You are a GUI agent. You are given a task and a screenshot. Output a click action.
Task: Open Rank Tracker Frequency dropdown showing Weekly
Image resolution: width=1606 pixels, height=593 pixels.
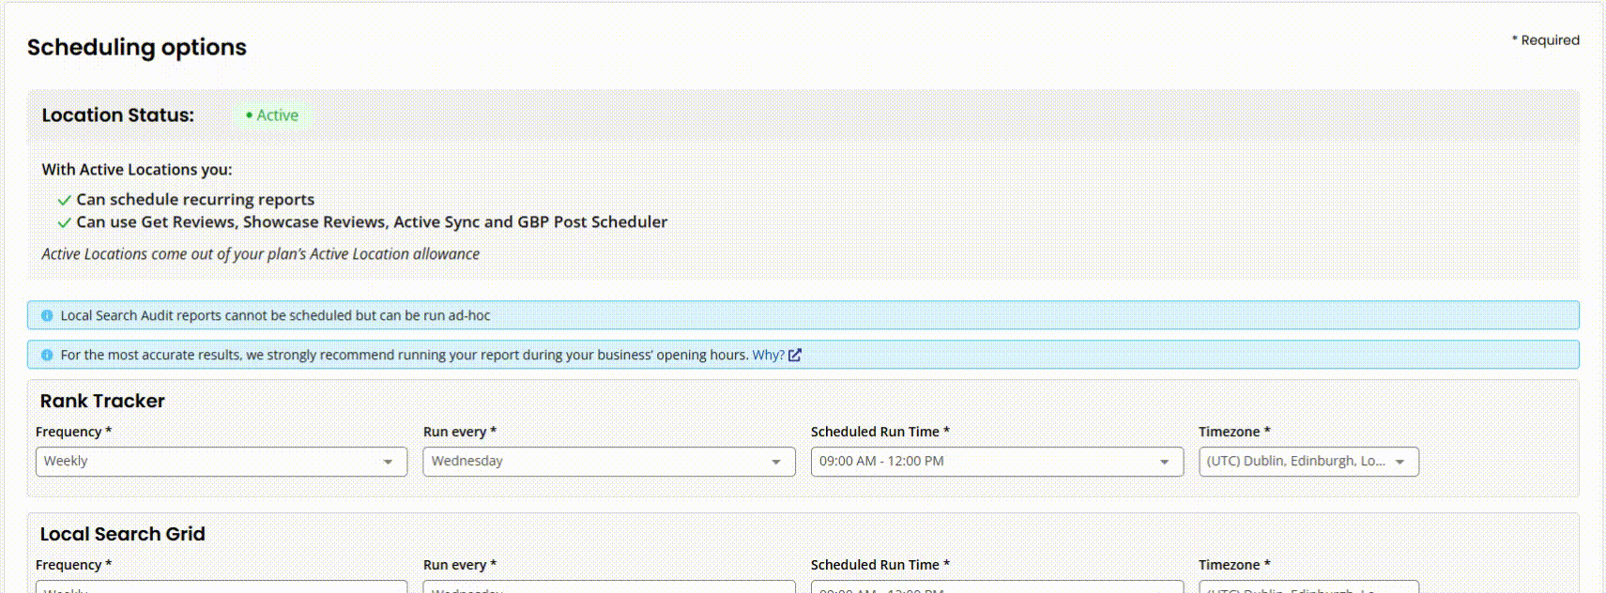[x=221, y=462]
